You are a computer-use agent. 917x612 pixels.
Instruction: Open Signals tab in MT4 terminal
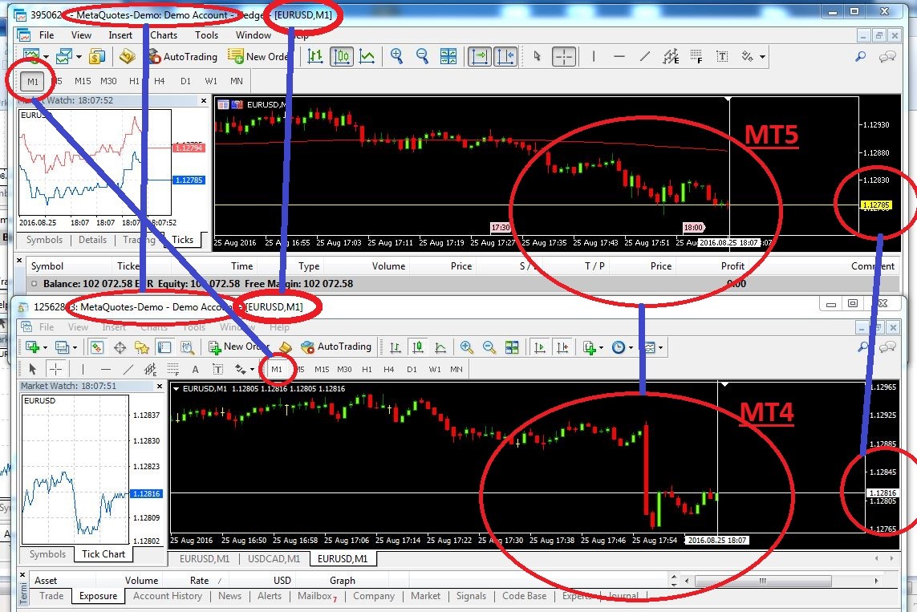pos(471,596)
